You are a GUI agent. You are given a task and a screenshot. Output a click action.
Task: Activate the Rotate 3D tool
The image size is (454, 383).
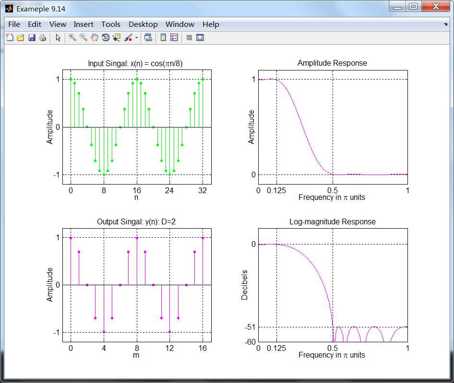[106, 37]
